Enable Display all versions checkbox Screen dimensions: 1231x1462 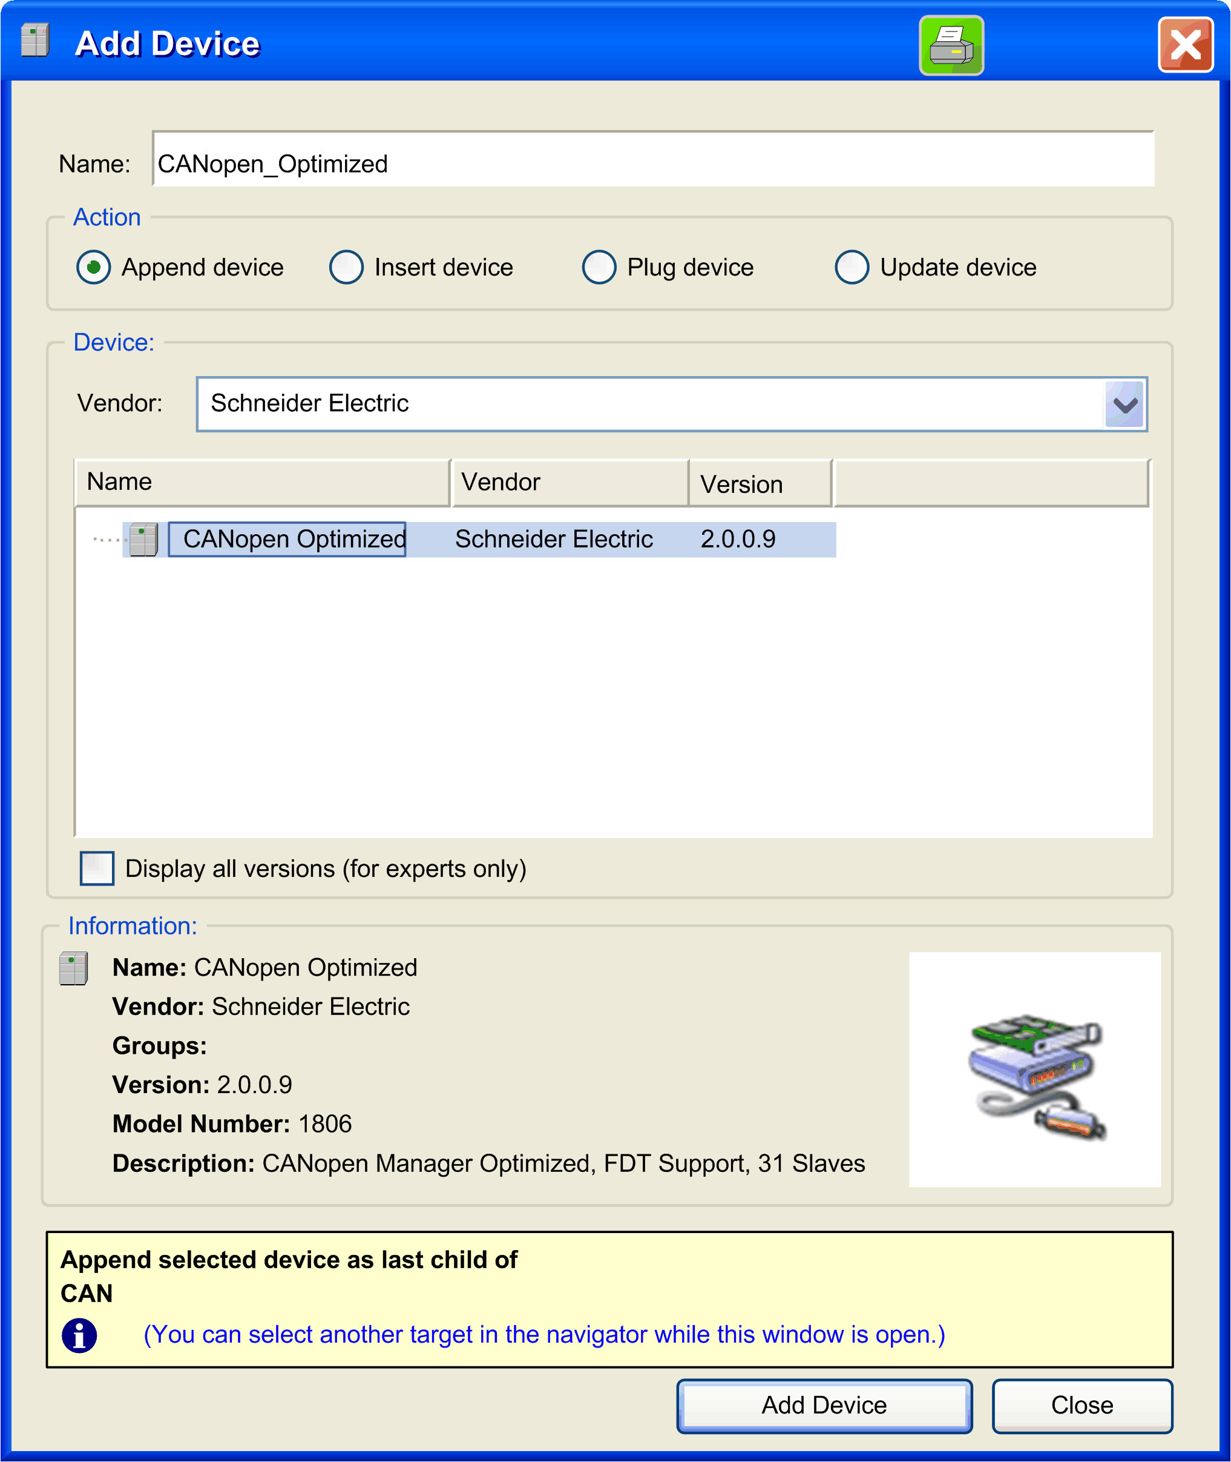click(x=97, y=868)
